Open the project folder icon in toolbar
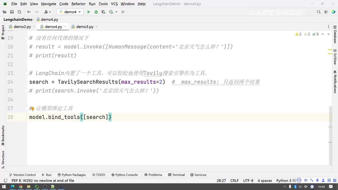 point(4,12)
